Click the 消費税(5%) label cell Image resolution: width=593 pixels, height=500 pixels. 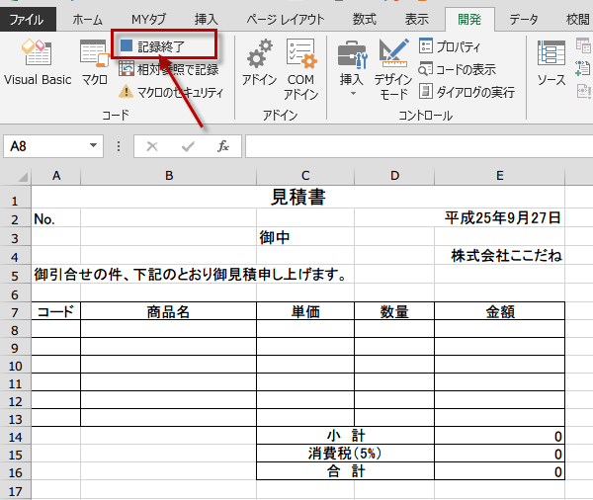(x=346, y=454)
